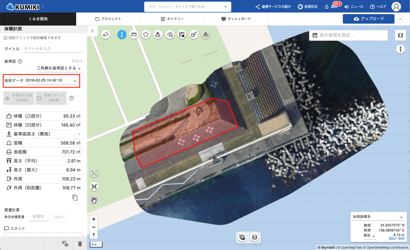Open the layers stack button
410x250 pixels.
point(254,237)
